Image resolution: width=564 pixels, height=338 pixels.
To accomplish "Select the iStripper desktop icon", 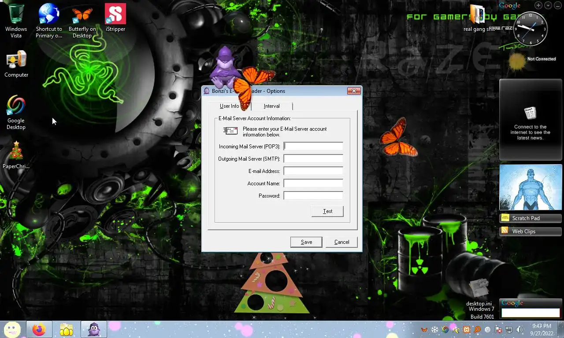I will click(x=115, y=18).
